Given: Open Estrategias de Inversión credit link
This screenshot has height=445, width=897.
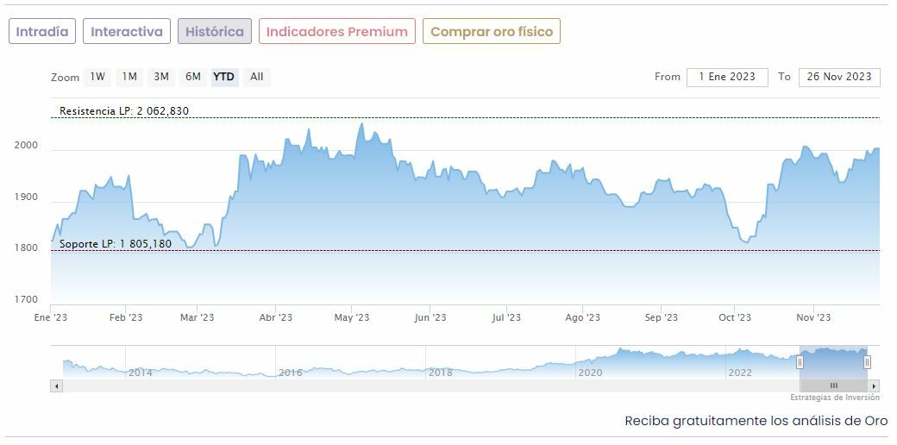Looking at the screenshot, I should 834,398.
